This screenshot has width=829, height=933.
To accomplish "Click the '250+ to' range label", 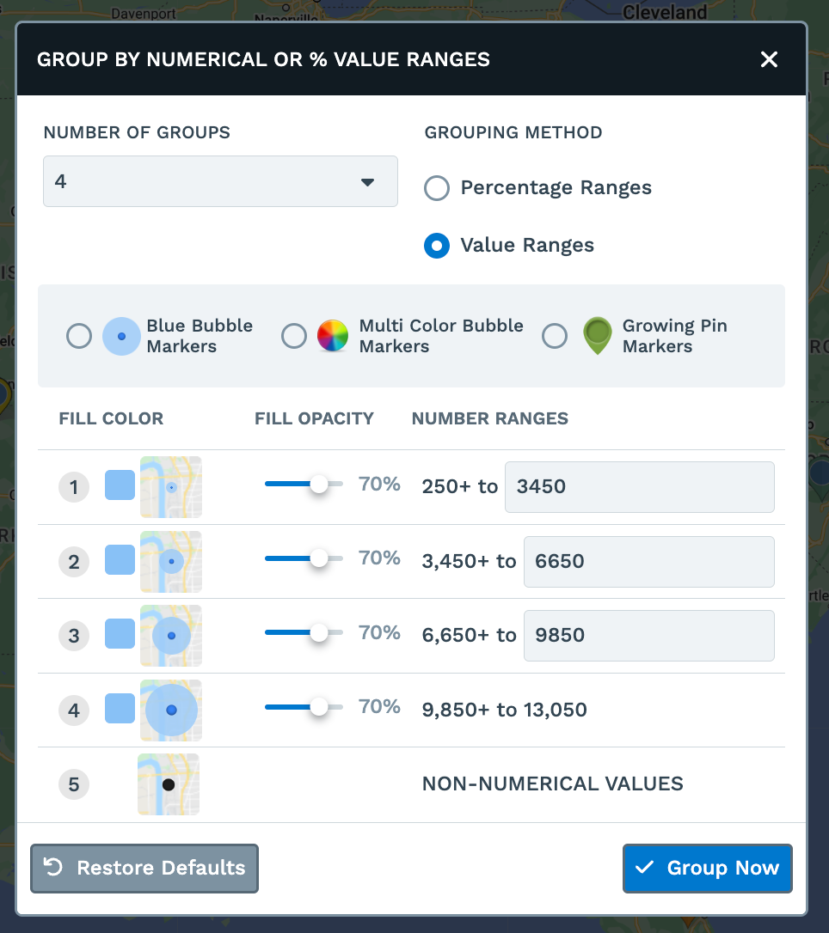I will coord(460,487).
